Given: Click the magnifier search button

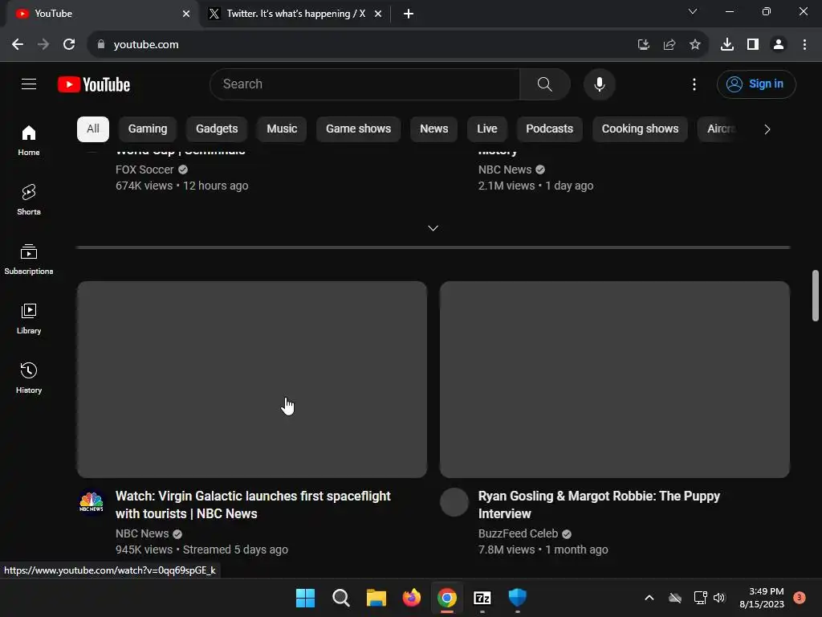Looking at the screenshot, I should [545, 84].
